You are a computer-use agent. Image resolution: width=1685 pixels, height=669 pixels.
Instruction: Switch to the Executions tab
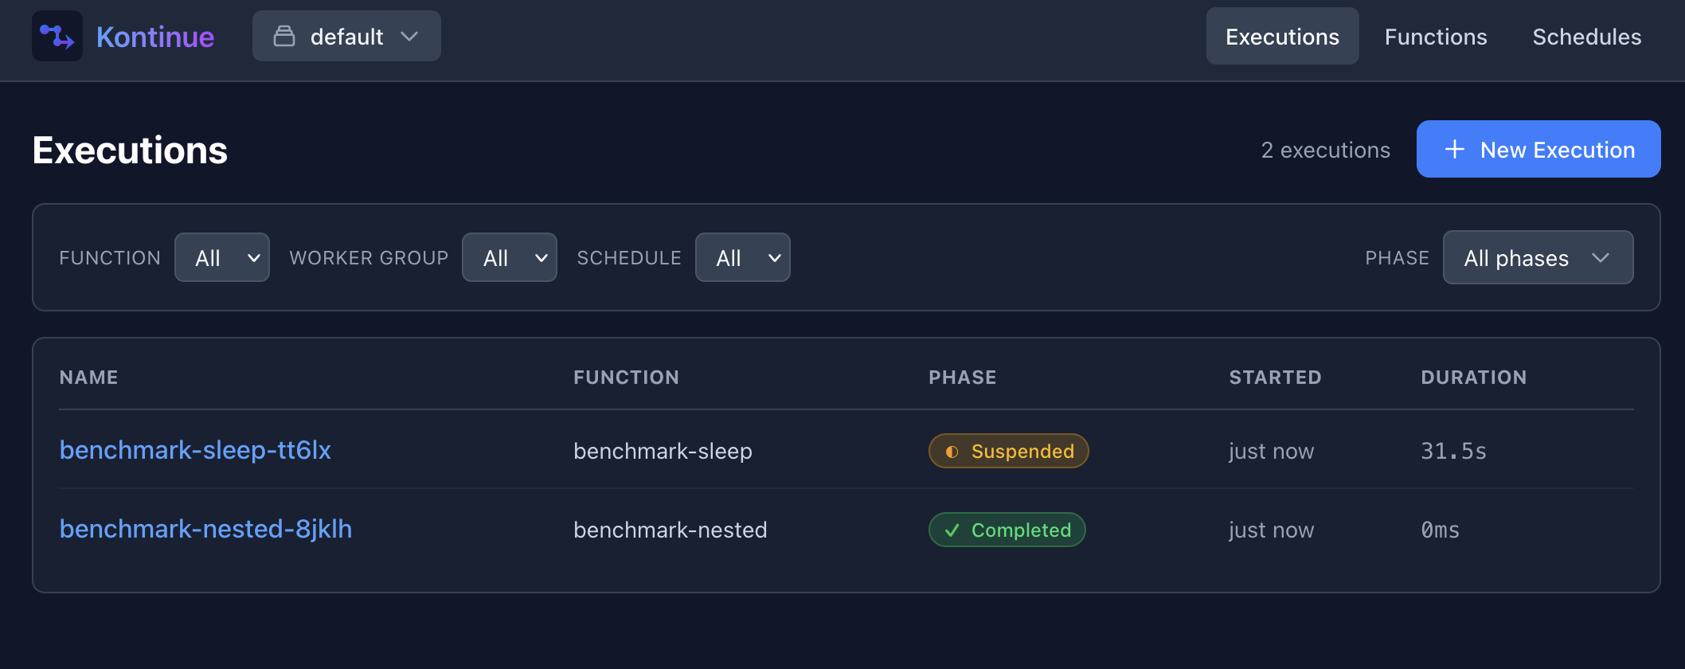[1282, 37]
